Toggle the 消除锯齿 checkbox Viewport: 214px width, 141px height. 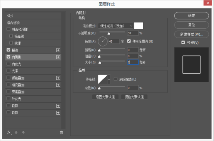pos(115,79)
